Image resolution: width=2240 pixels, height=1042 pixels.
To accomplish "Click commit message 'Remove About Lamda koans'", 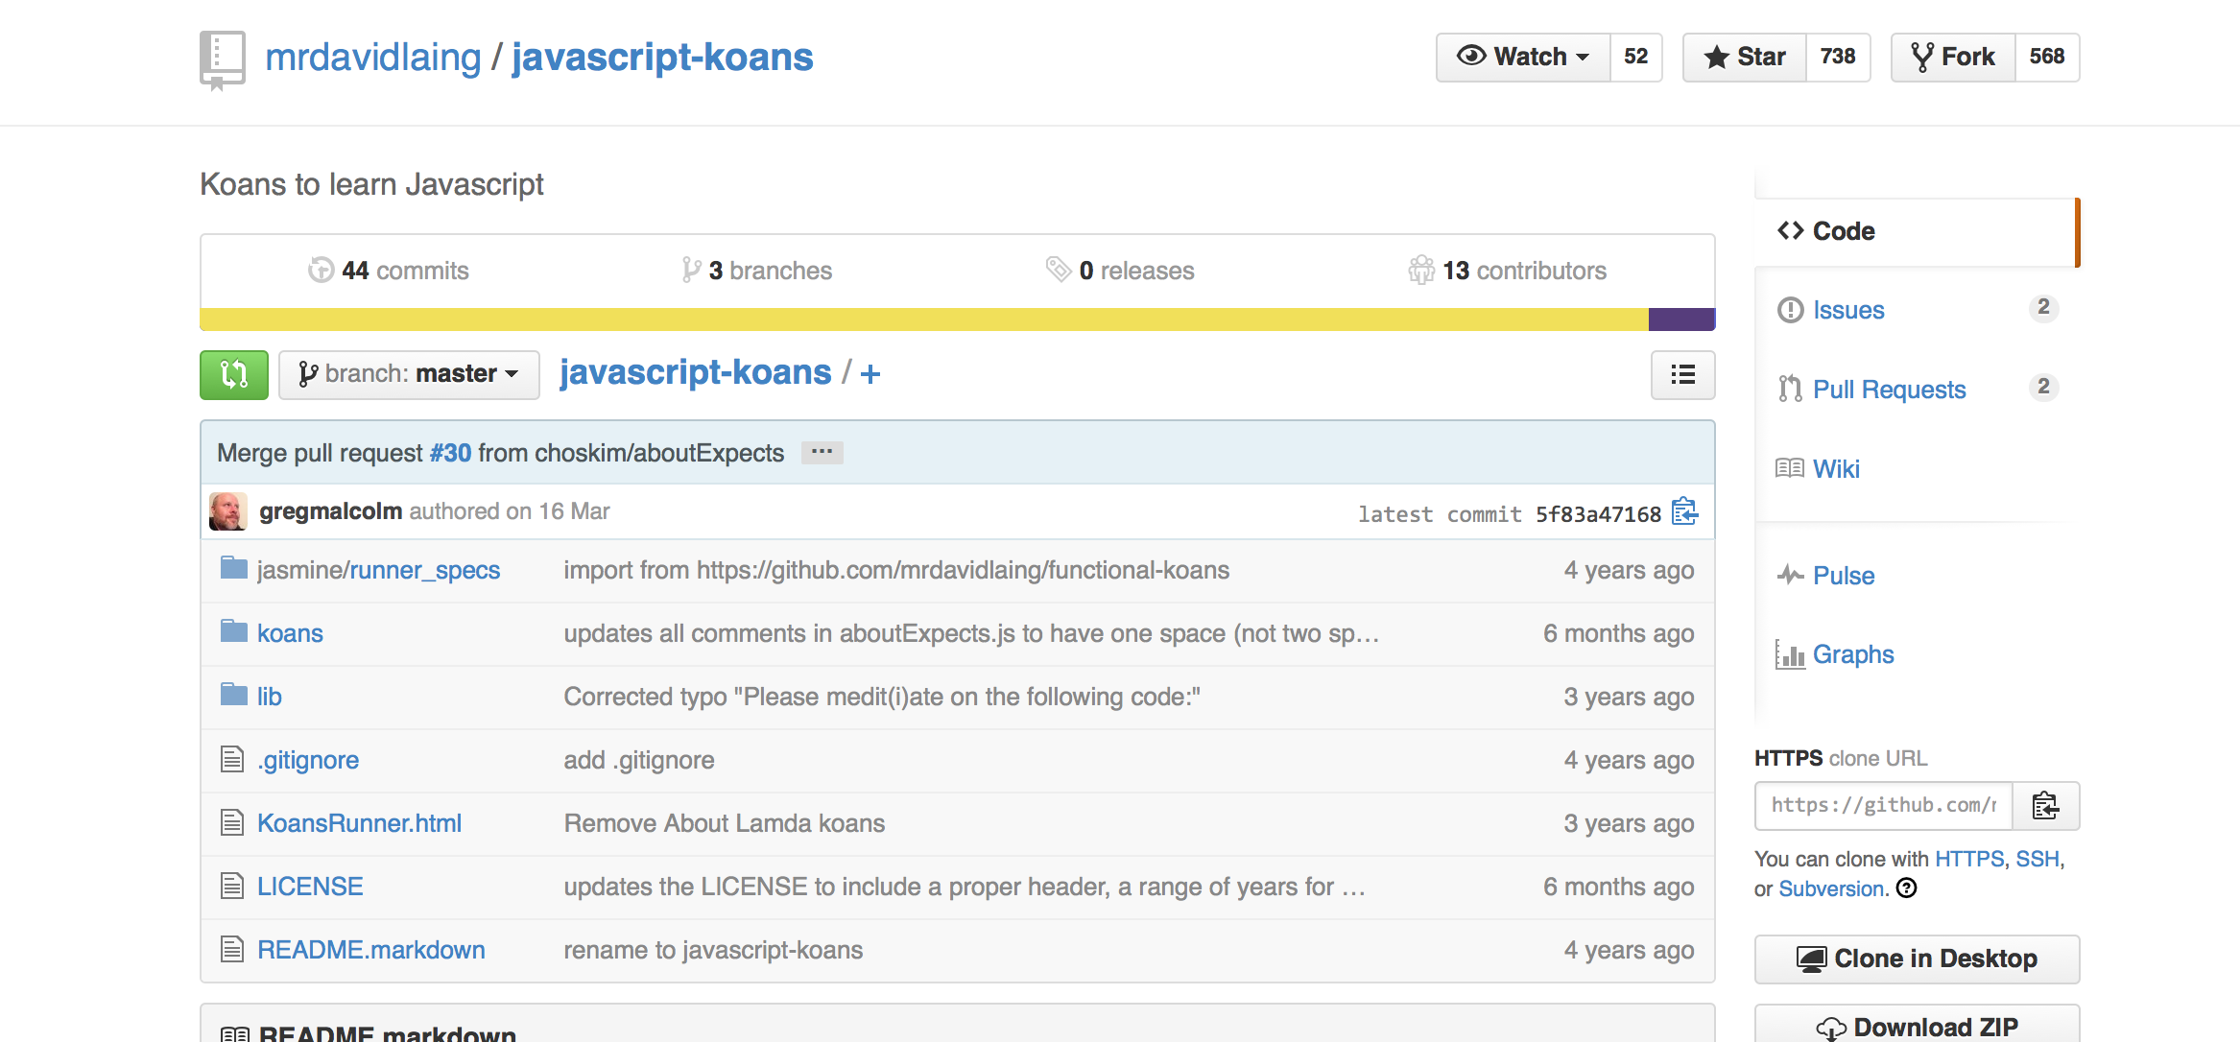I will (x=725, y=823).
